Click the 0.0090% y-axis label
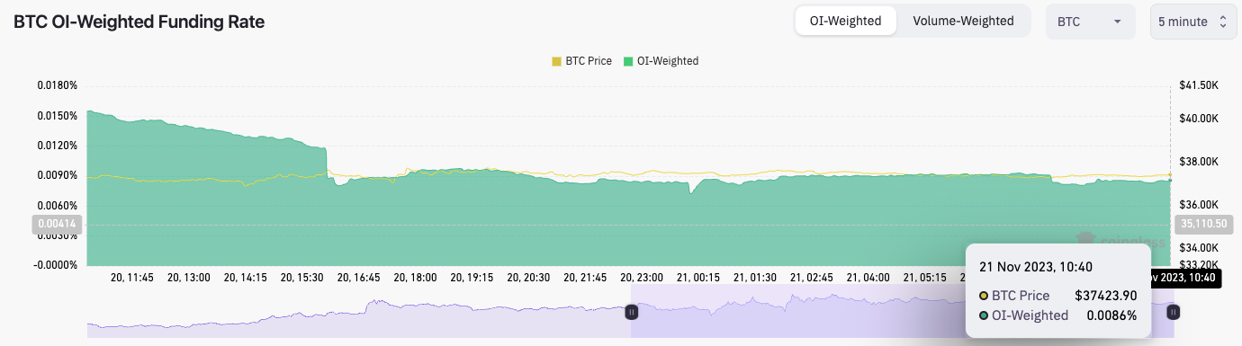This screenshot has height=346, width=1242. (x=58, y=175)
